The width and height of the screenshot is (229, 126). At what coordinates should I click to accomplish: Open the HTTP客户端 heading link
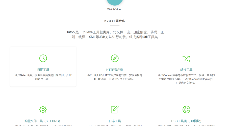pos(115,70)
